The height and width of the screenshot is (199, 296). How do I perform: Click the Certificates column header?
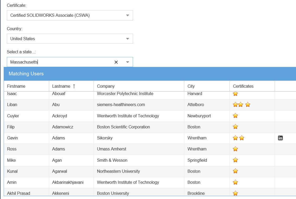point(243,86)
